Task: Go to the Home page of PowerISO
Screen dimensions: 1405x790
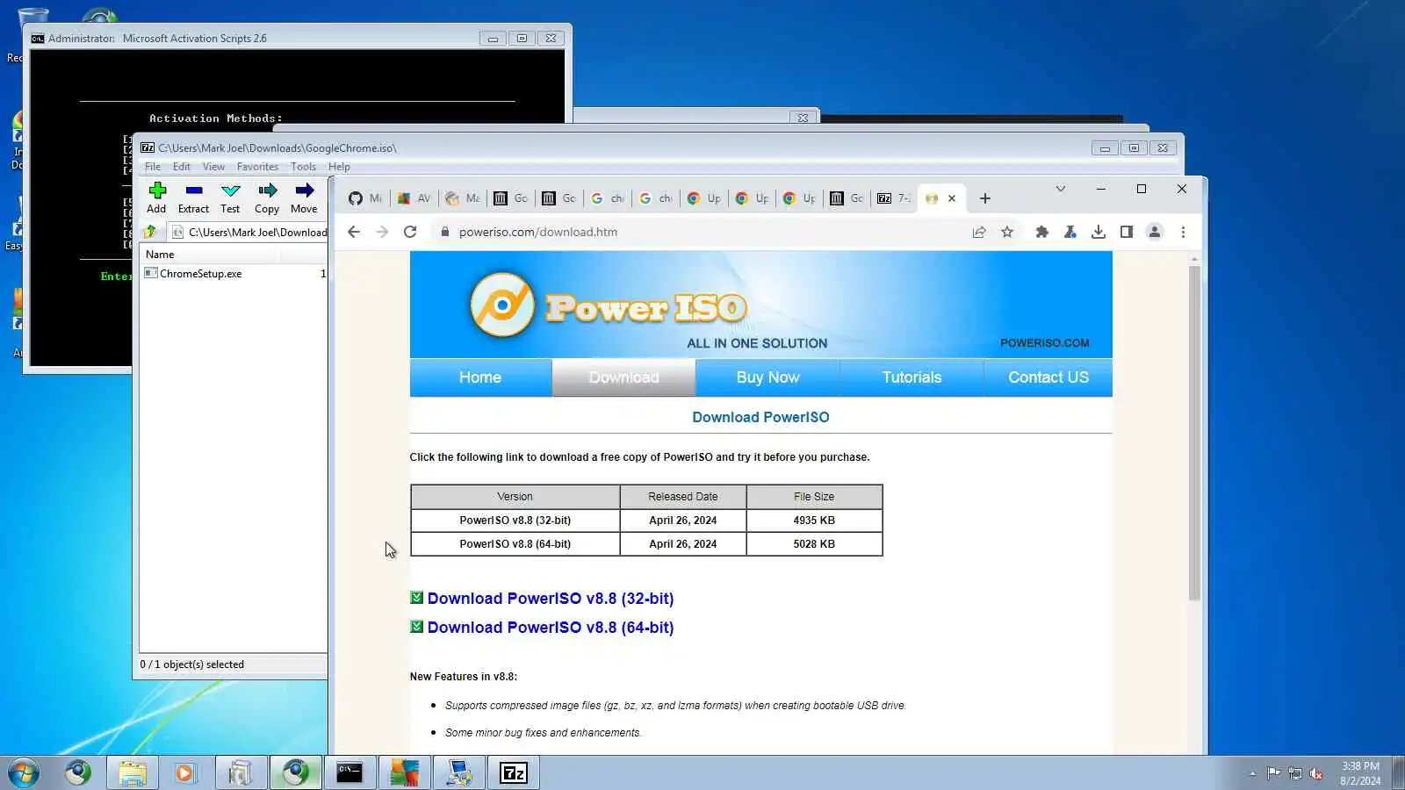Action: pyautogui.click(x=480, y=377)
